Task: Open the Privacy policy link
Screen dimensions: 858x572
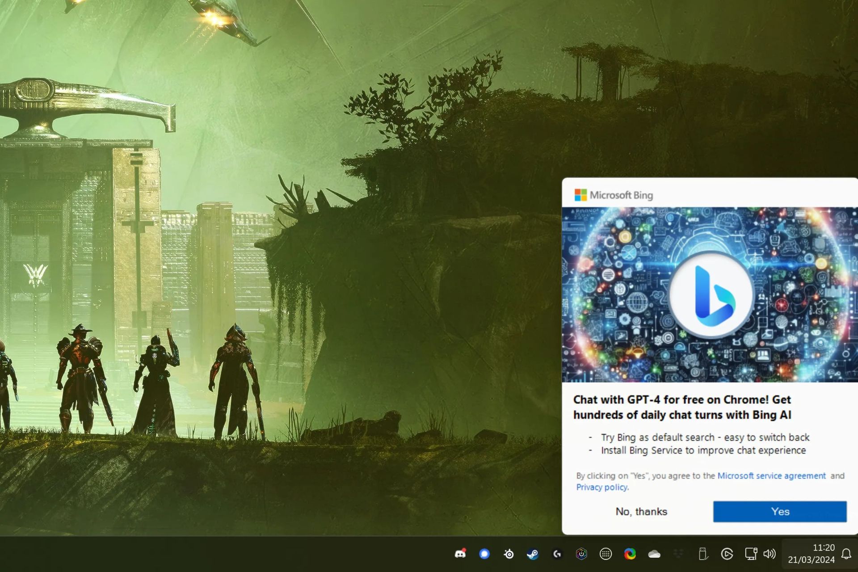Action: click(x=601, y=488)
